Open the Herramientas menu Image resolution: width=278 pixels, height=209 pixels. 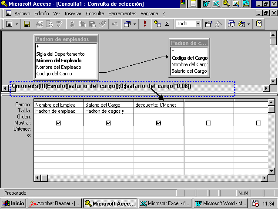(122, 13)
